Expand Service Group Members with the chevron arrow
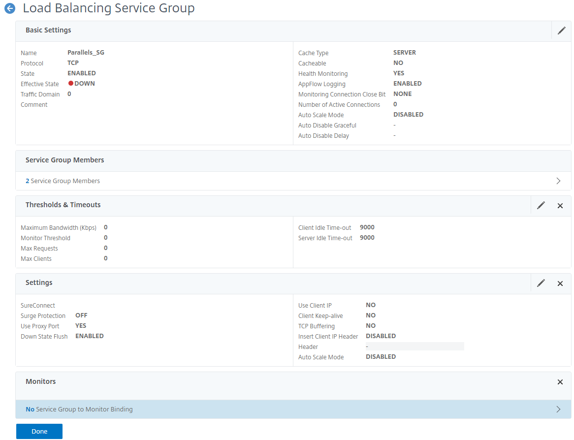 pos(558,181)
